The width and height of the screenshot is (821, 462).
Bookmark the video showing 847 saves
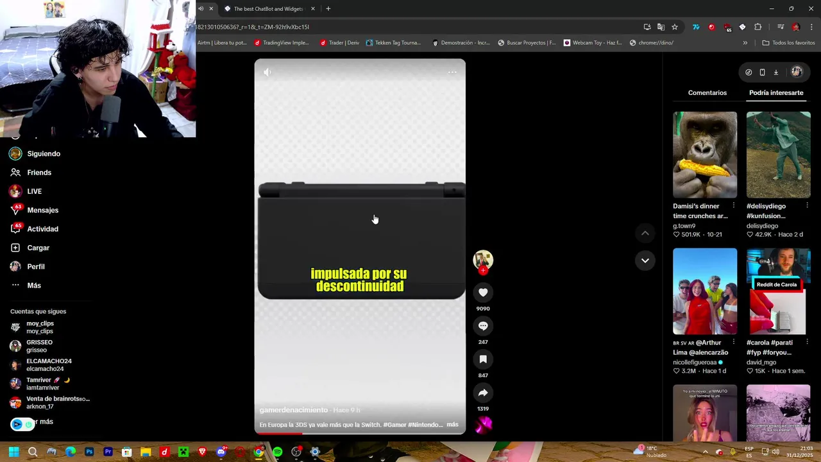[x=483, y=359]
